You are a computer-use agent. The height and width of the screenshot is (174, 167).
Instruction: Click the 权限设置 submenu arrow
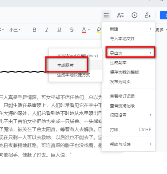click(151, 115)
